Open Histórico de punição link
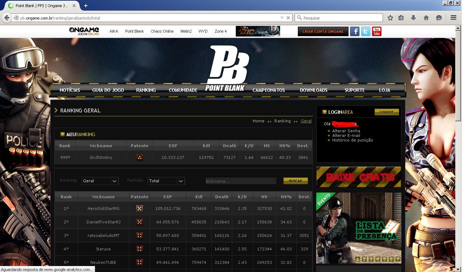 click(x=352, y=140)
